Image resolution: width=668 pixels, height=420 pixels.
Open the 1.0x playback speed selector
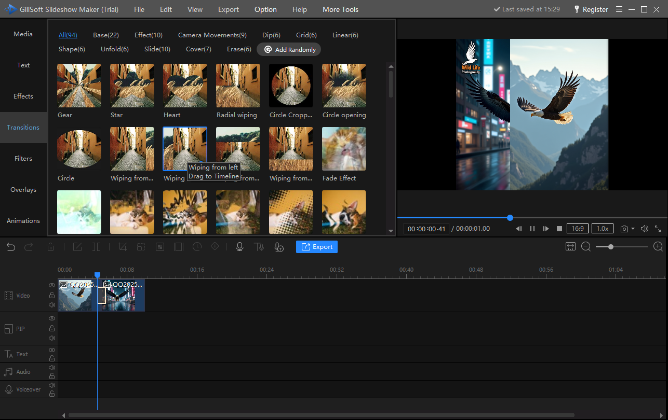[603, 229]
